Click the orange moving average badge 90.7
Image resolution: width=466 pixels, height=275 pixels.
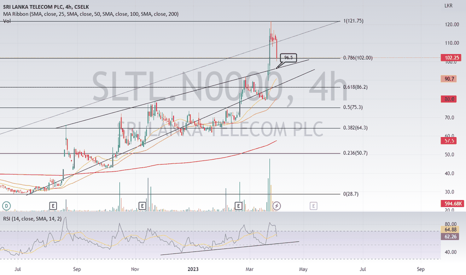[x=449, y=79]
